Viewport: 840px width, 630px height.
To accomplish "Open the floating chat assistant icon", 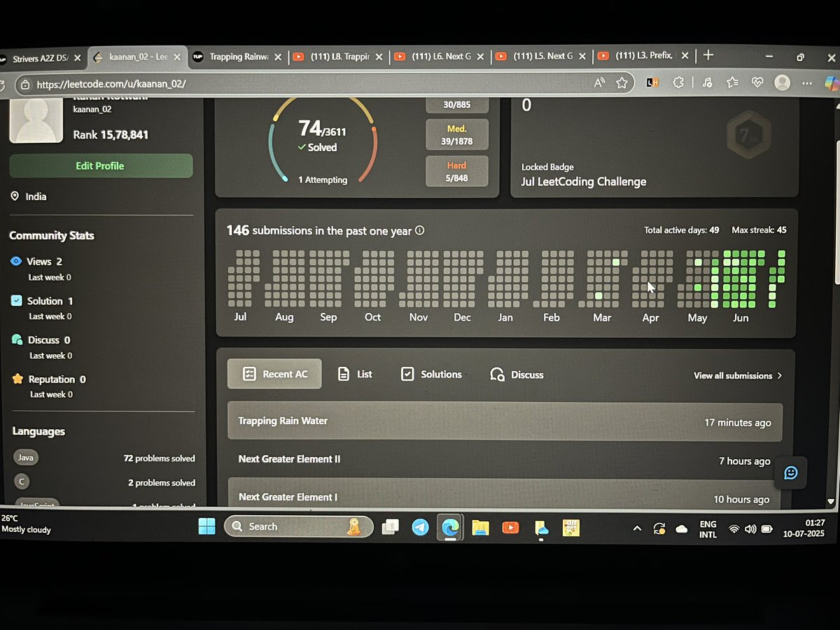I will pos(790,472).
